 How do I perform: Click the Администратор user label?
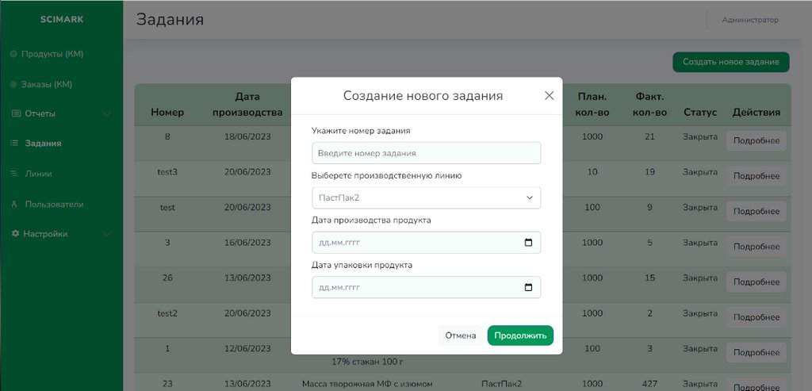[x=750, y=20]
